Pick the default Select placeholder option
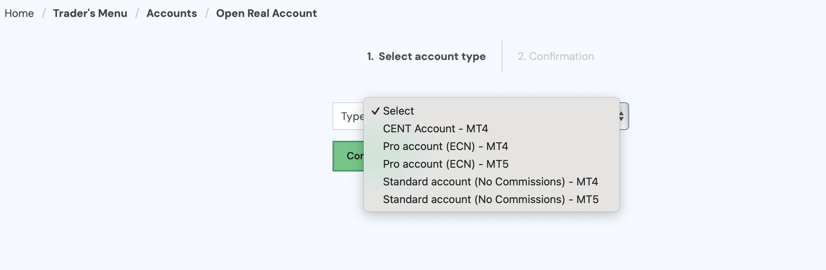The width and height of the screenshot is (826, 270). pyautogui.click(x=398, y=111)
